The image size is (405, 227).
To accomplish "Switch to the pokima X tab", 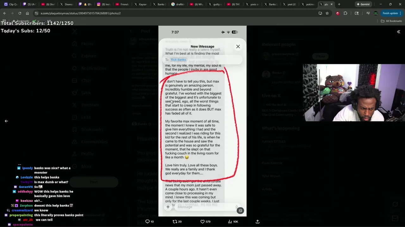I will click(x=308, y=4).
